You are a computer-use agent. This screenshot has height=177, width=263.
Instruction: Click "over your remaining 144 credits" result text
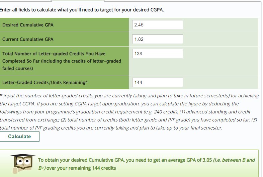(81, 168)
